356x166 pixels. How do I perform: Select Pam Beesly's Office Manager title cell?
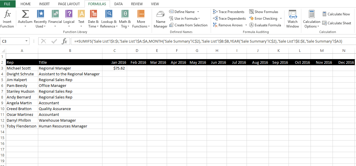point(70,85)
